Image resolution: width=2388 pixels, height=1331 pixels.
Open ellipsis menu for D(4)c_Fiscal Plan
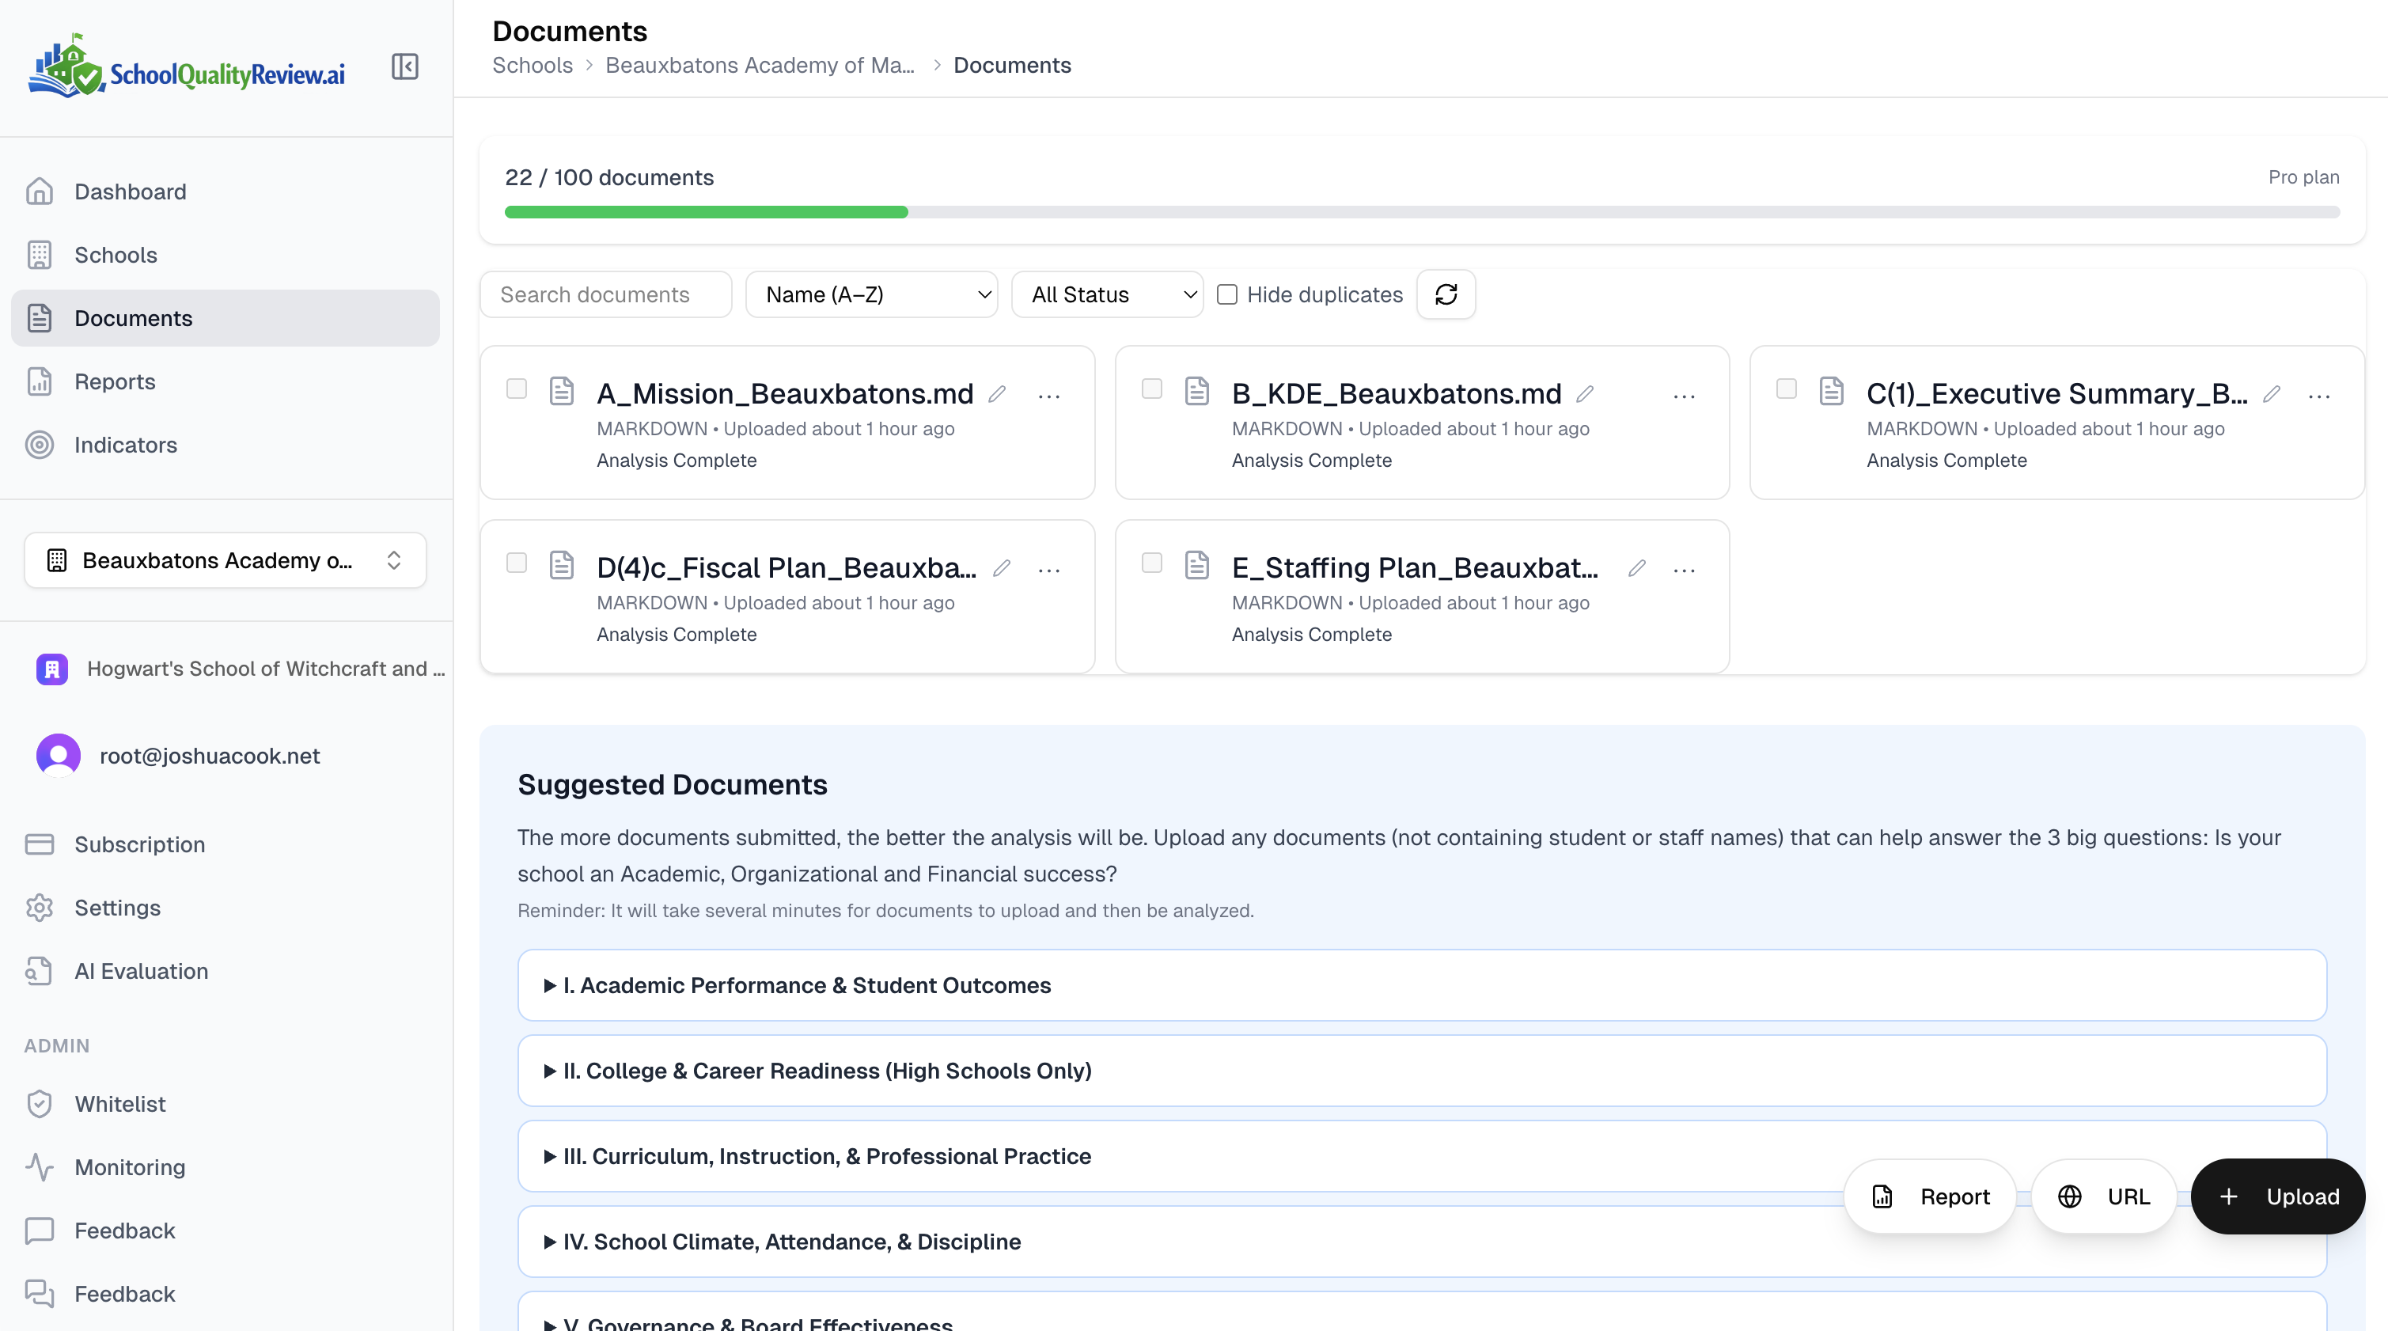coord(1048,571)
